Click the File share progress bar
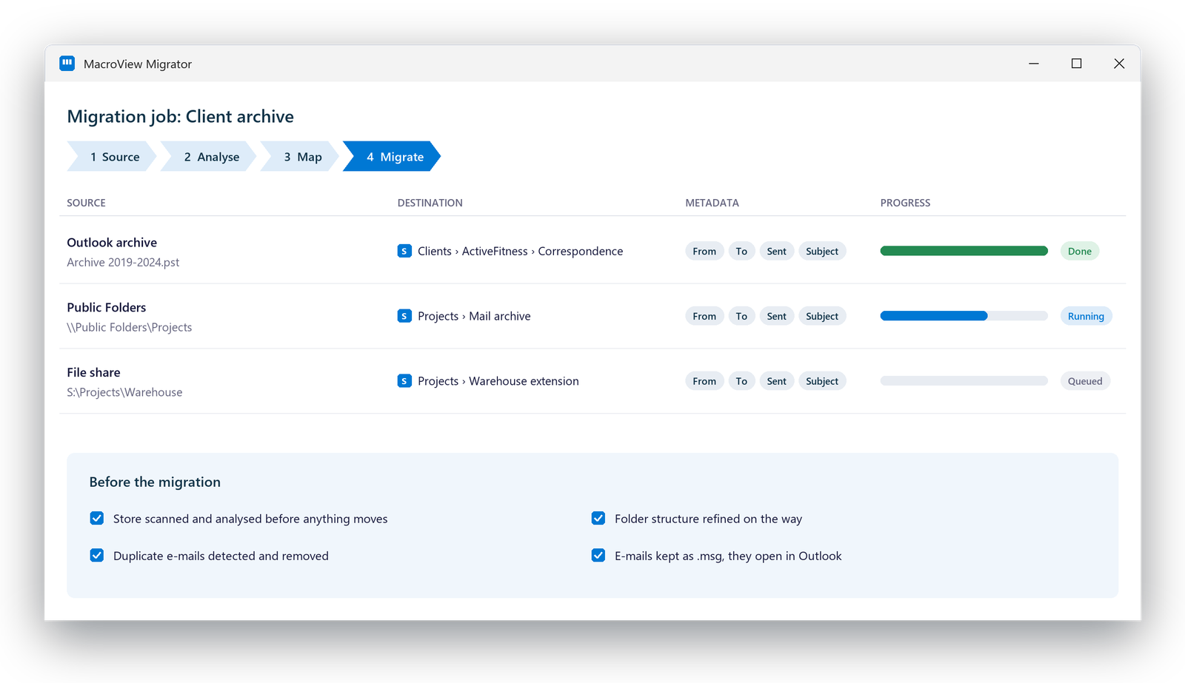This screenshot has width=1185, height=683. click(964, 381)
